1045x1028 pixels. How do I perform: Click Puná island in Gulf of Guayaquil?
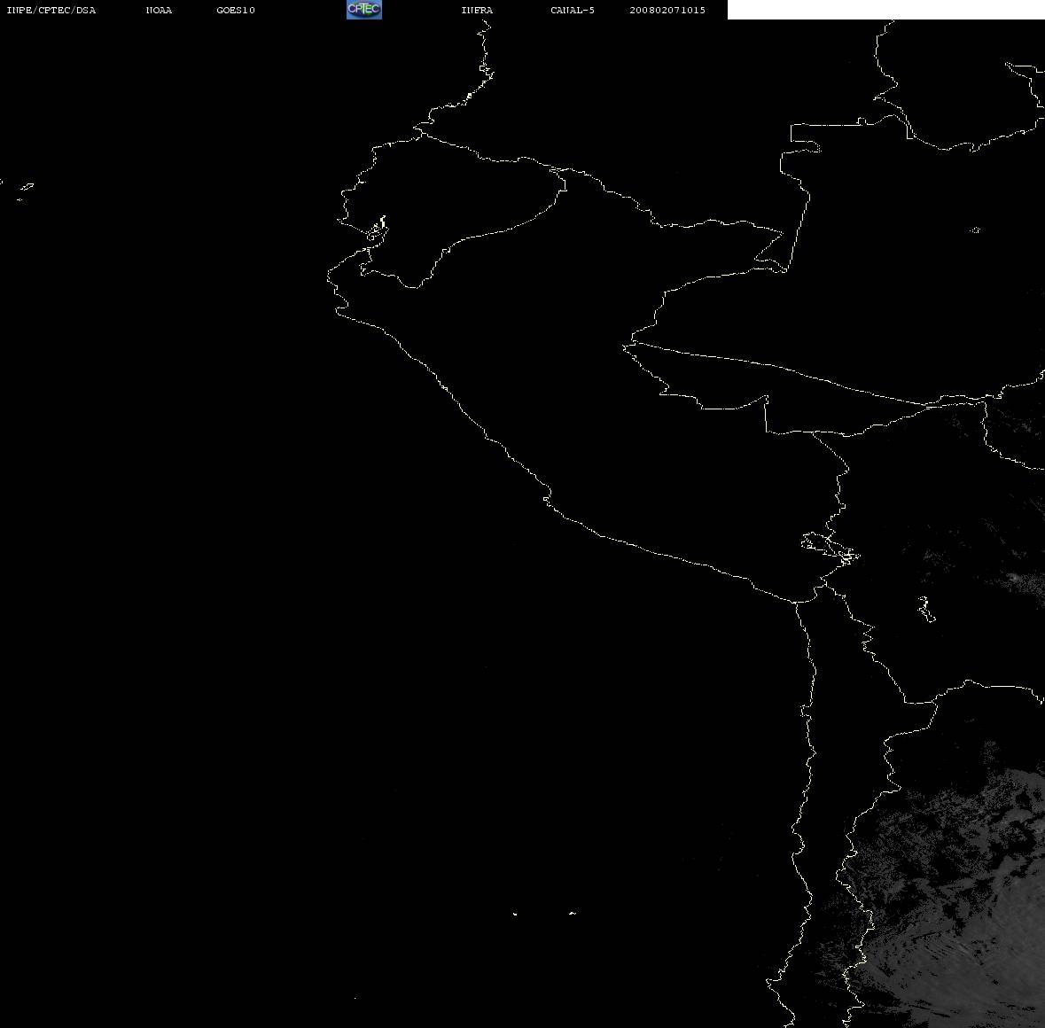[x=378, y=230]
